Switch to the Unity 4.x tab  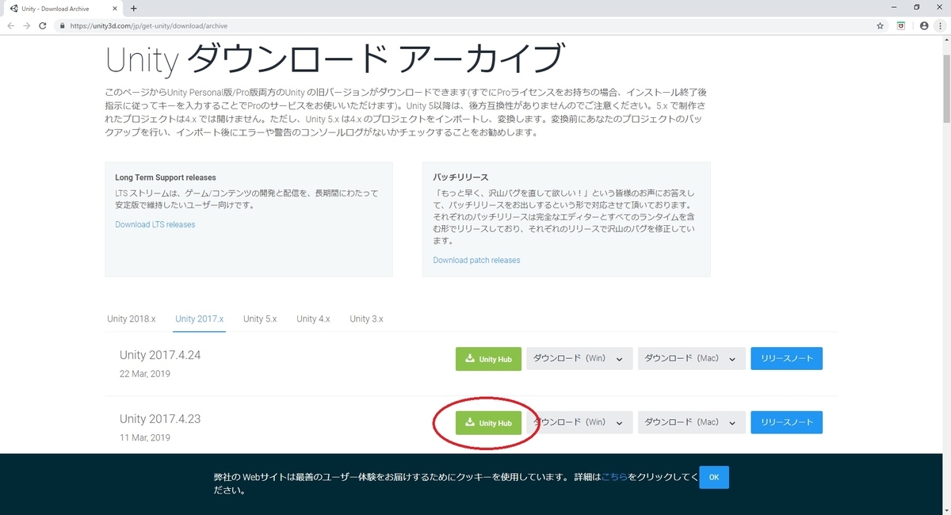(x=313, y=319)
